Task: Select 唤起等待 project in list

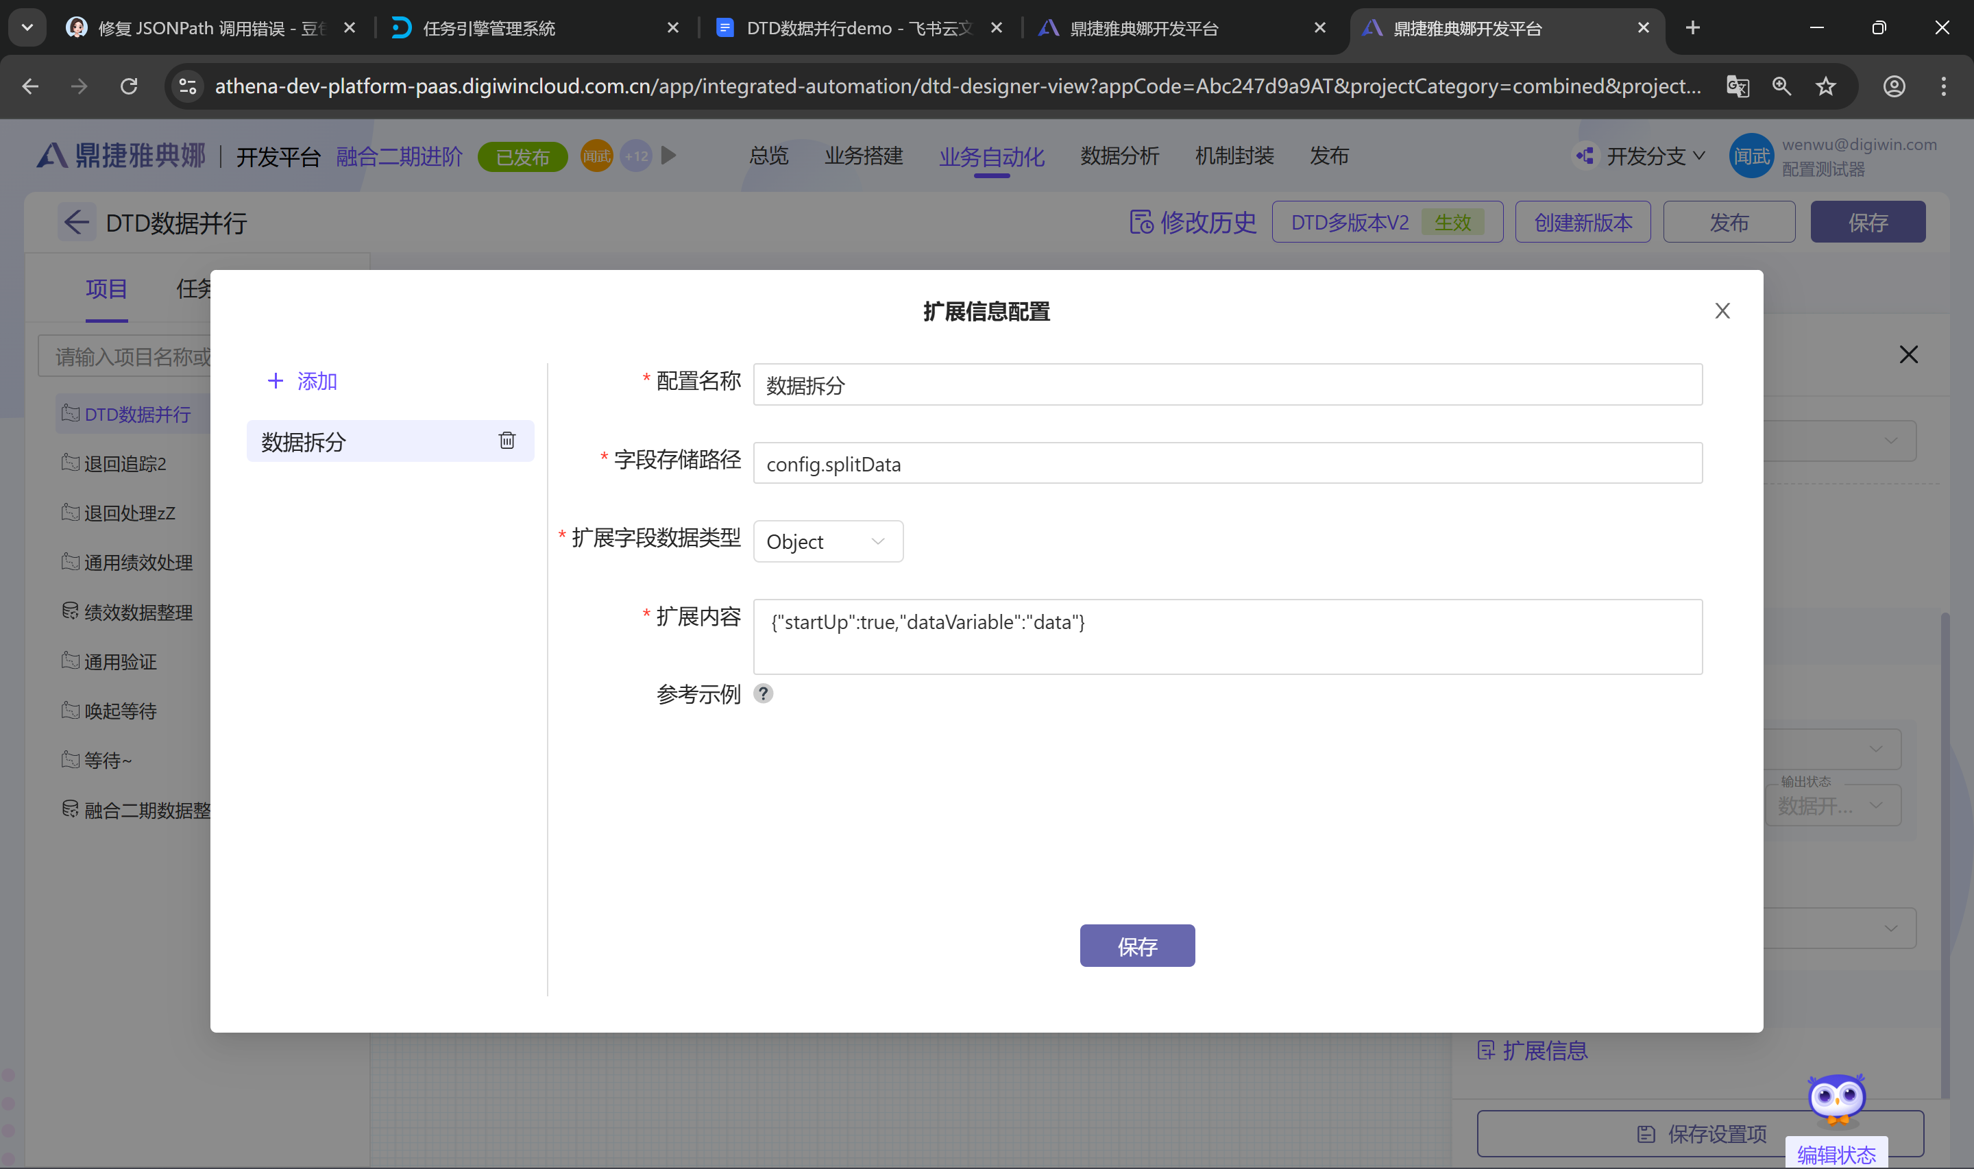Action: 109,711
